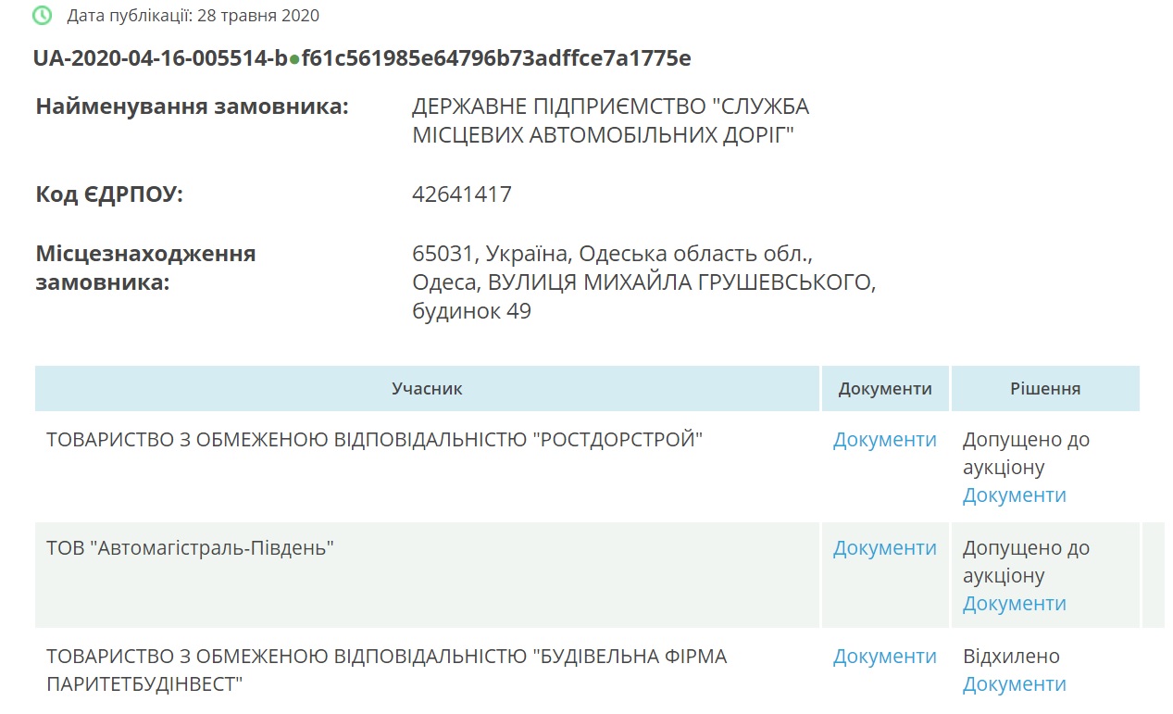Click the Учасник column header

click(x=427, y=389)
